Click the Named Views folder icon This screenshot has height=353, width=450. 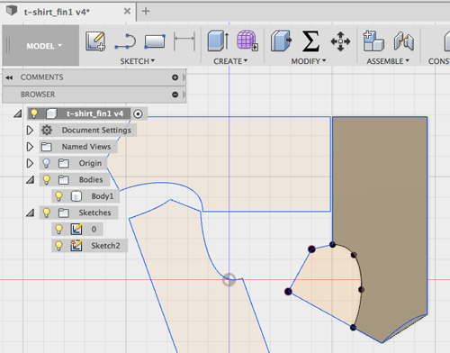(x=47, y=147)
